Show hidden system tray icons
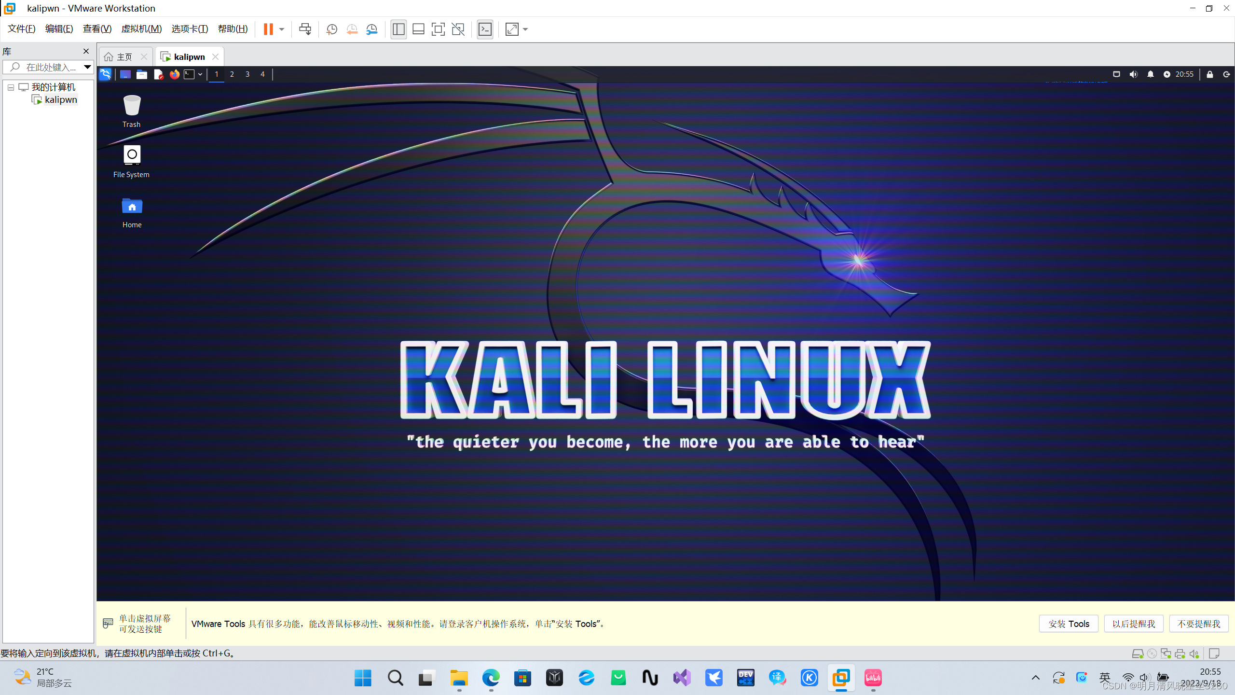Image resolution: width=1235 pixels, height=695 pixels. (x=1035, y=678)
